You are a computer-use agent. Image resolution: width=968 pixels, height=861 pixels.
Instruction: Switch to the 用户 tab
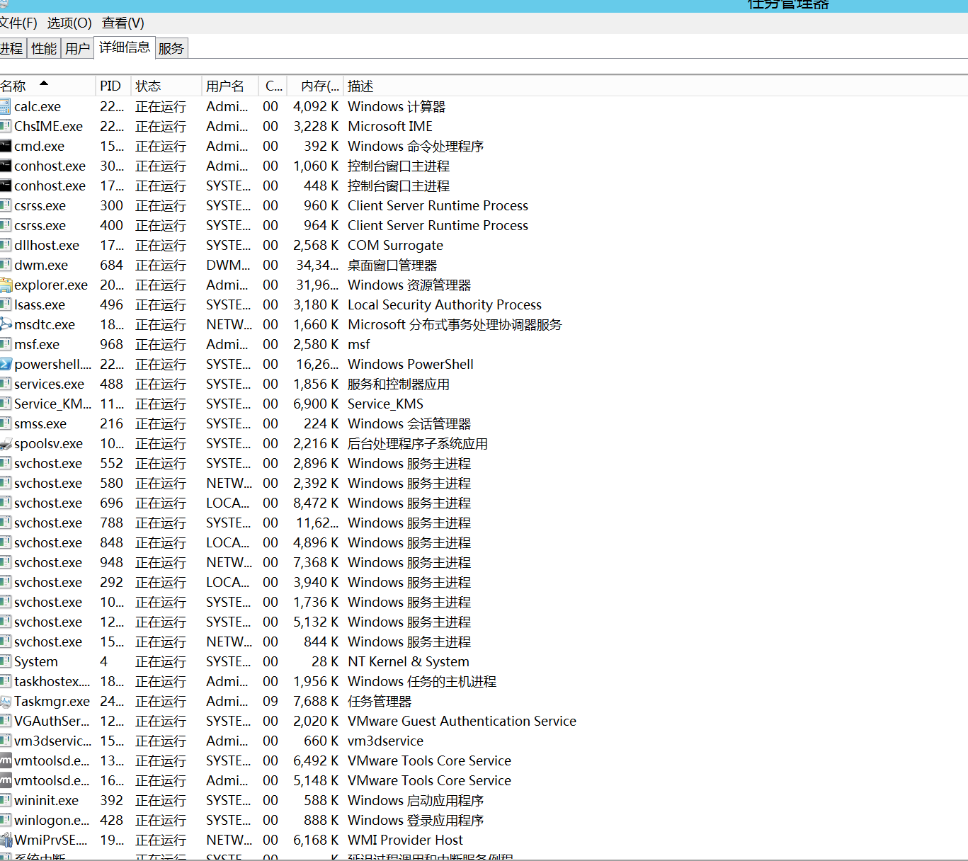(x=78, y=49)
